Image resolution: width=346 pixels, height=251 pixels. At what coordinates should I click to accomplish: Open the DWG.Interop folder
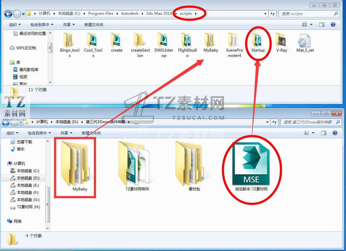(164, 45)
